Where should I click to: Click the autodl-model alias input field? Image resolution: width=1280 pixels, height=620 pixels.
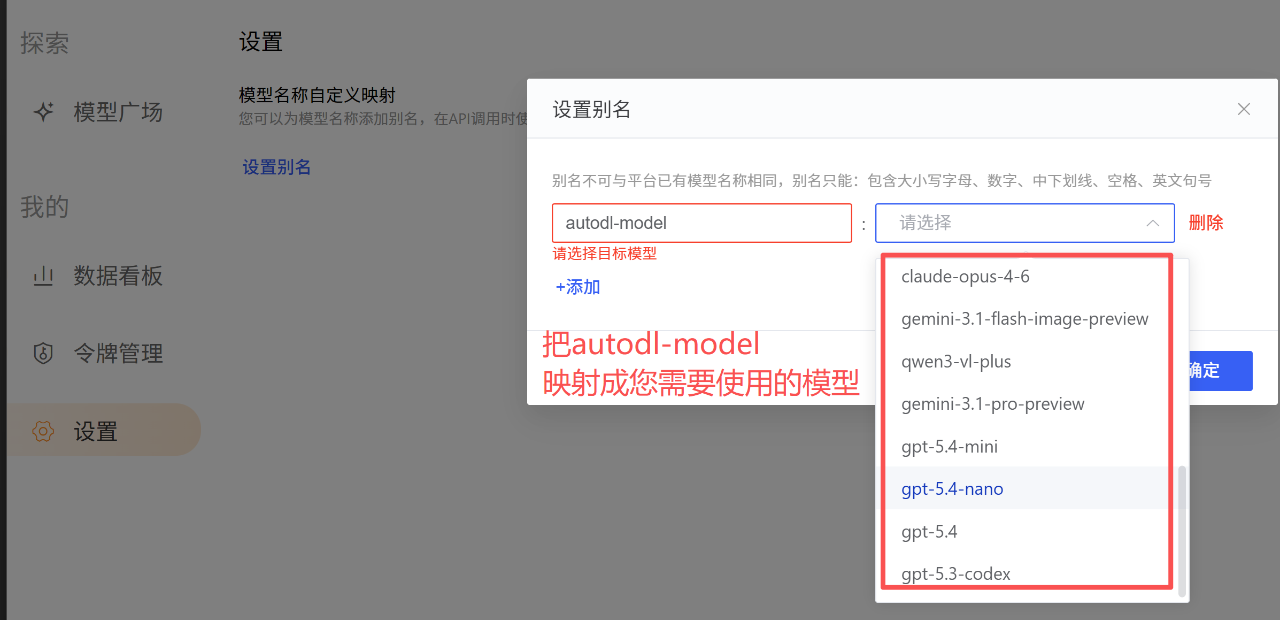click(701, 223)
